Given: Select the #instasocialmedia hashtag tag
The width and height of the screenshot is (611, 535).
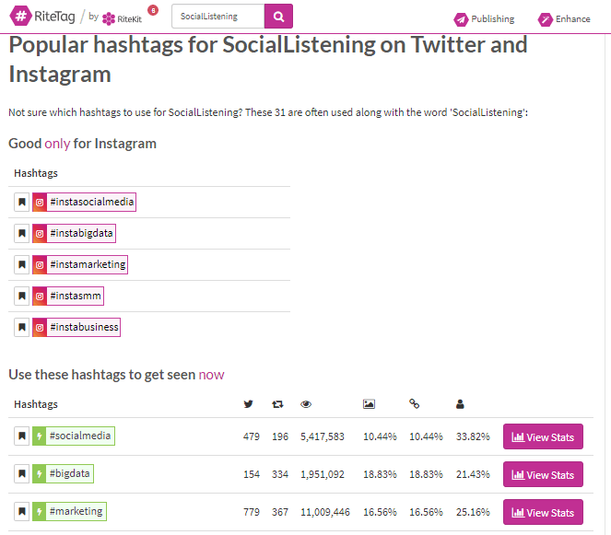Looking at the screenshot, I should (x=91, y=203).
